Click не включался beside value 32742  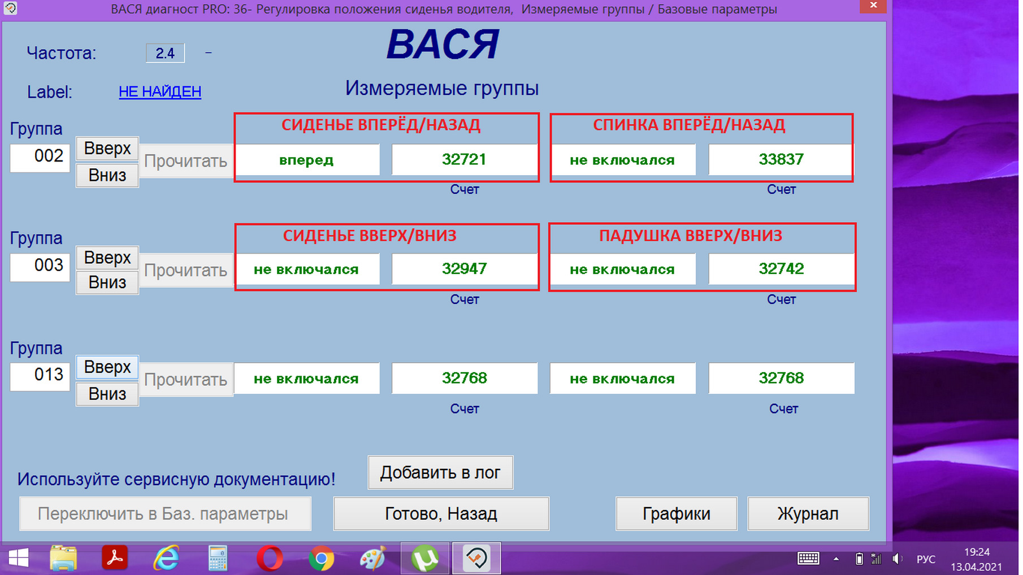[623, 269]
